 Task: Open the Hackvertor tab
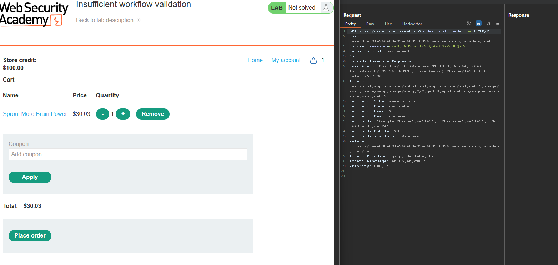(x=412, y=24)
